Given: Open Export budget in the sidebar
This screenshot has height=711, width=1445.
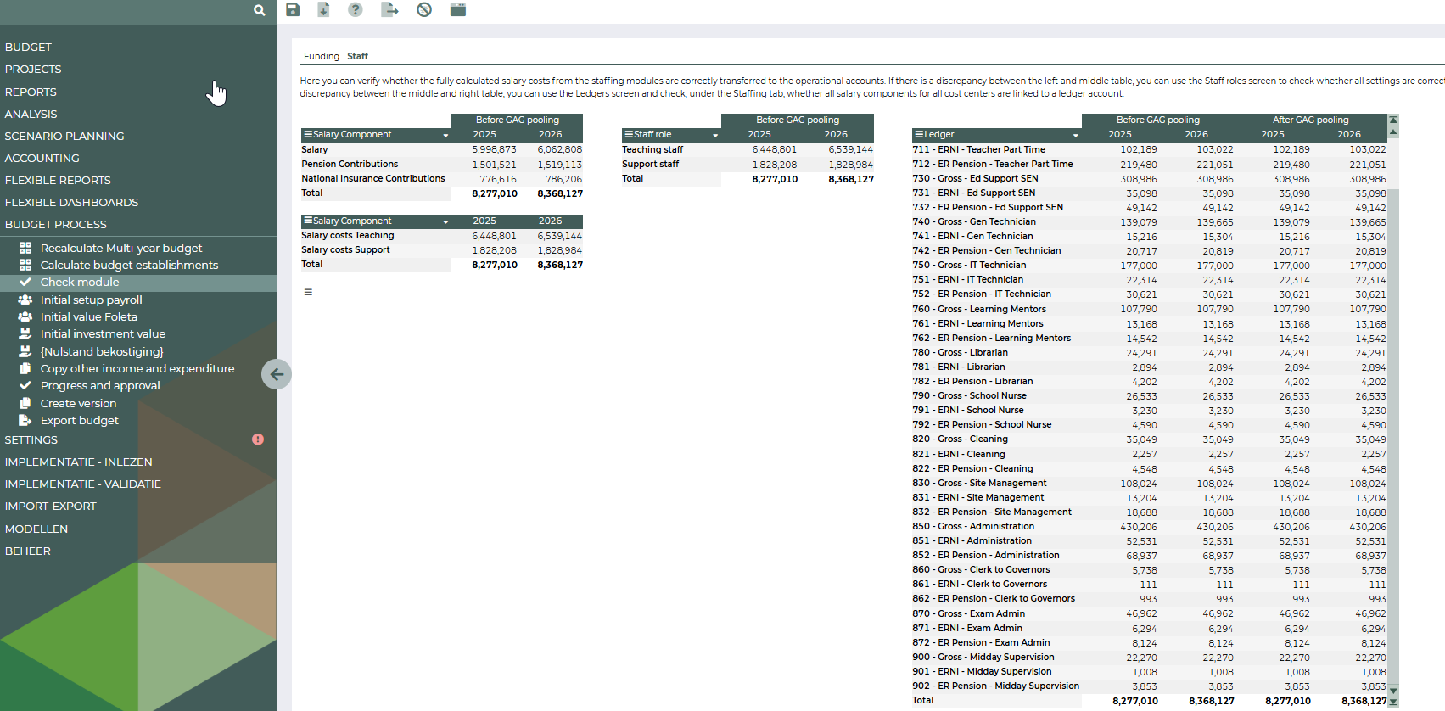Looking at the screenshot, I should (80, 420).
